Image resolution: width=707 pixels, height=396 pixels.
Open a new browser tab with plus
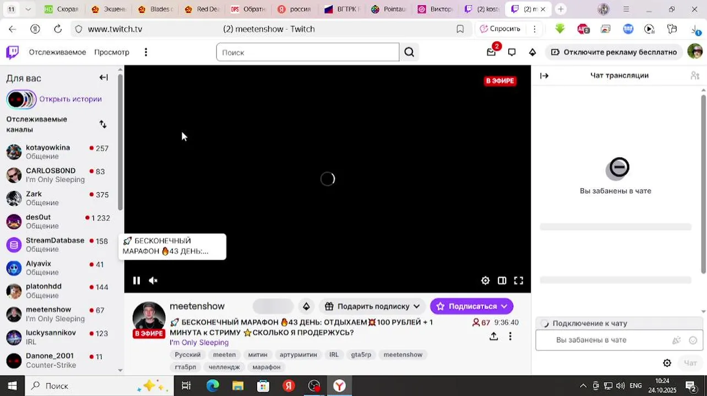[x=561, y=9]
